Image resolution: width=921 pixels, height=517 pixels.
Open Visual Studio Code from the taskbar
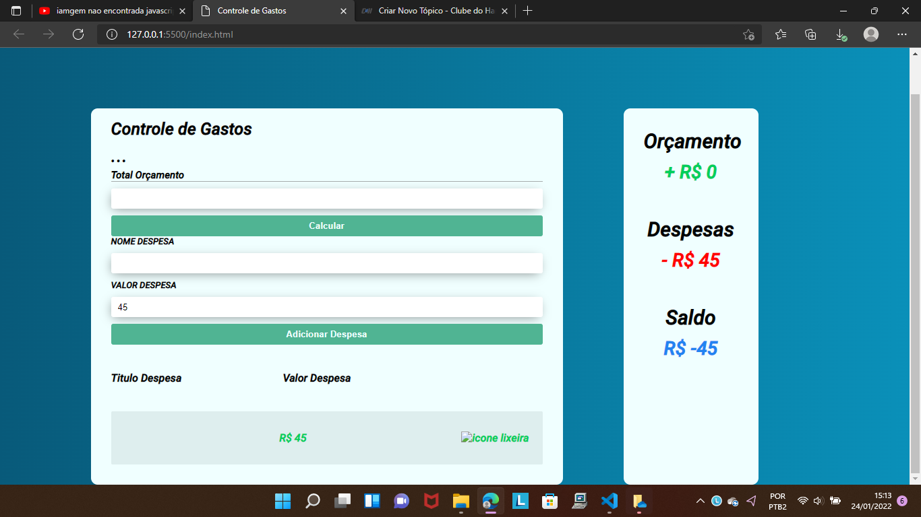coord(610,501)
